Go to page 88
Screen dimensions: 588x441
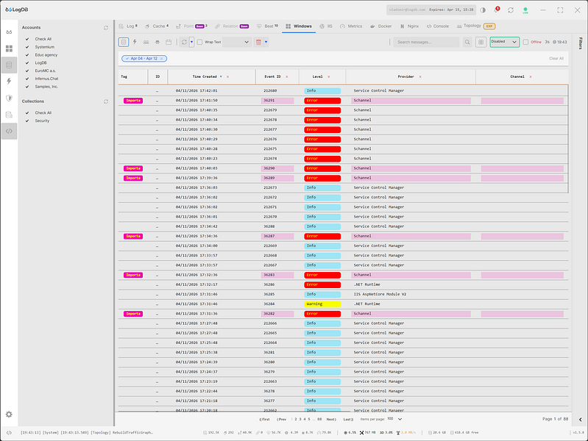point(319,419)
